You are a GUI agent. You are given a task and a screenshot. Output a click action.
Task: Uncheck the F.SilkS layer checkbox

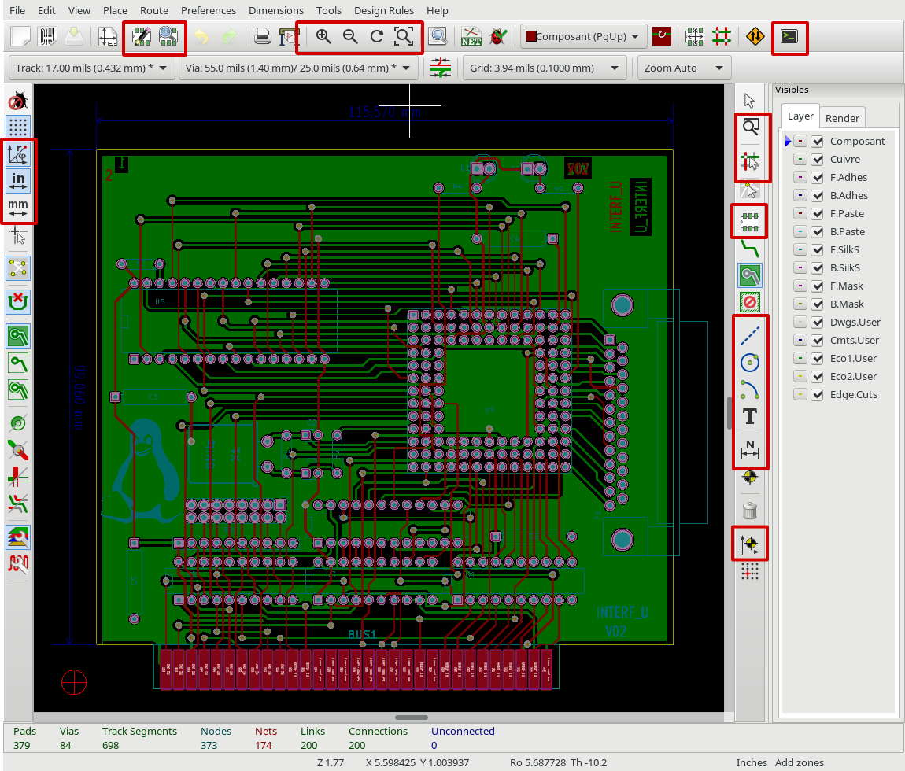[818, 250]
